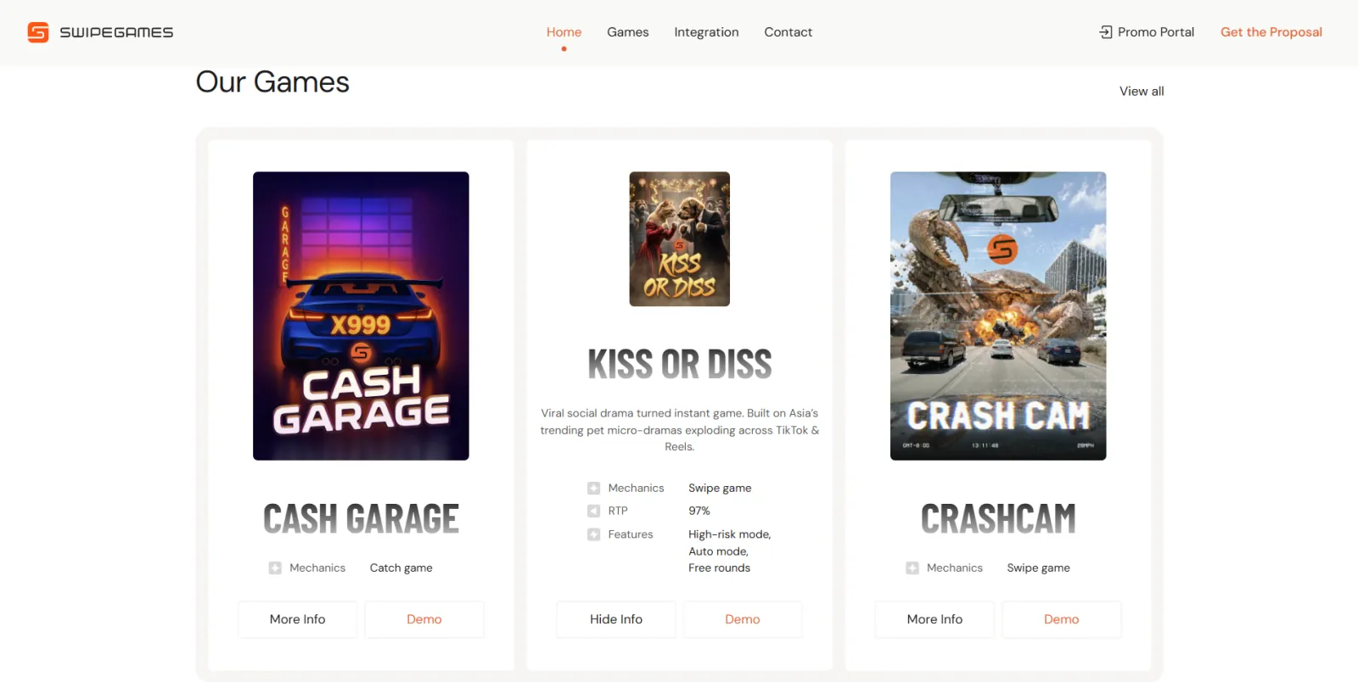Click the SWIPEGAMES wordmark text

[116, 32]
